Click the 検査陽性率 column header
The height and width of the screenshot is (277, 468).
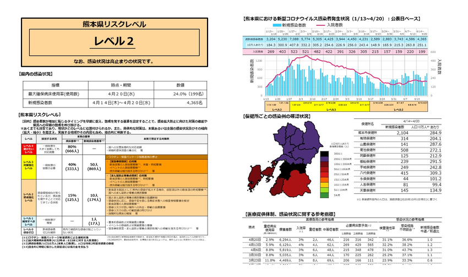tap(387, 229)
